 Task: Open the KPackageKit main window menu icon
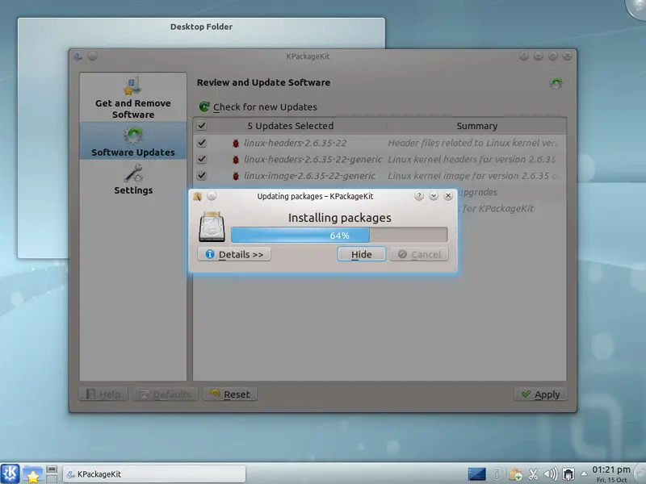[x=78, y=56]
